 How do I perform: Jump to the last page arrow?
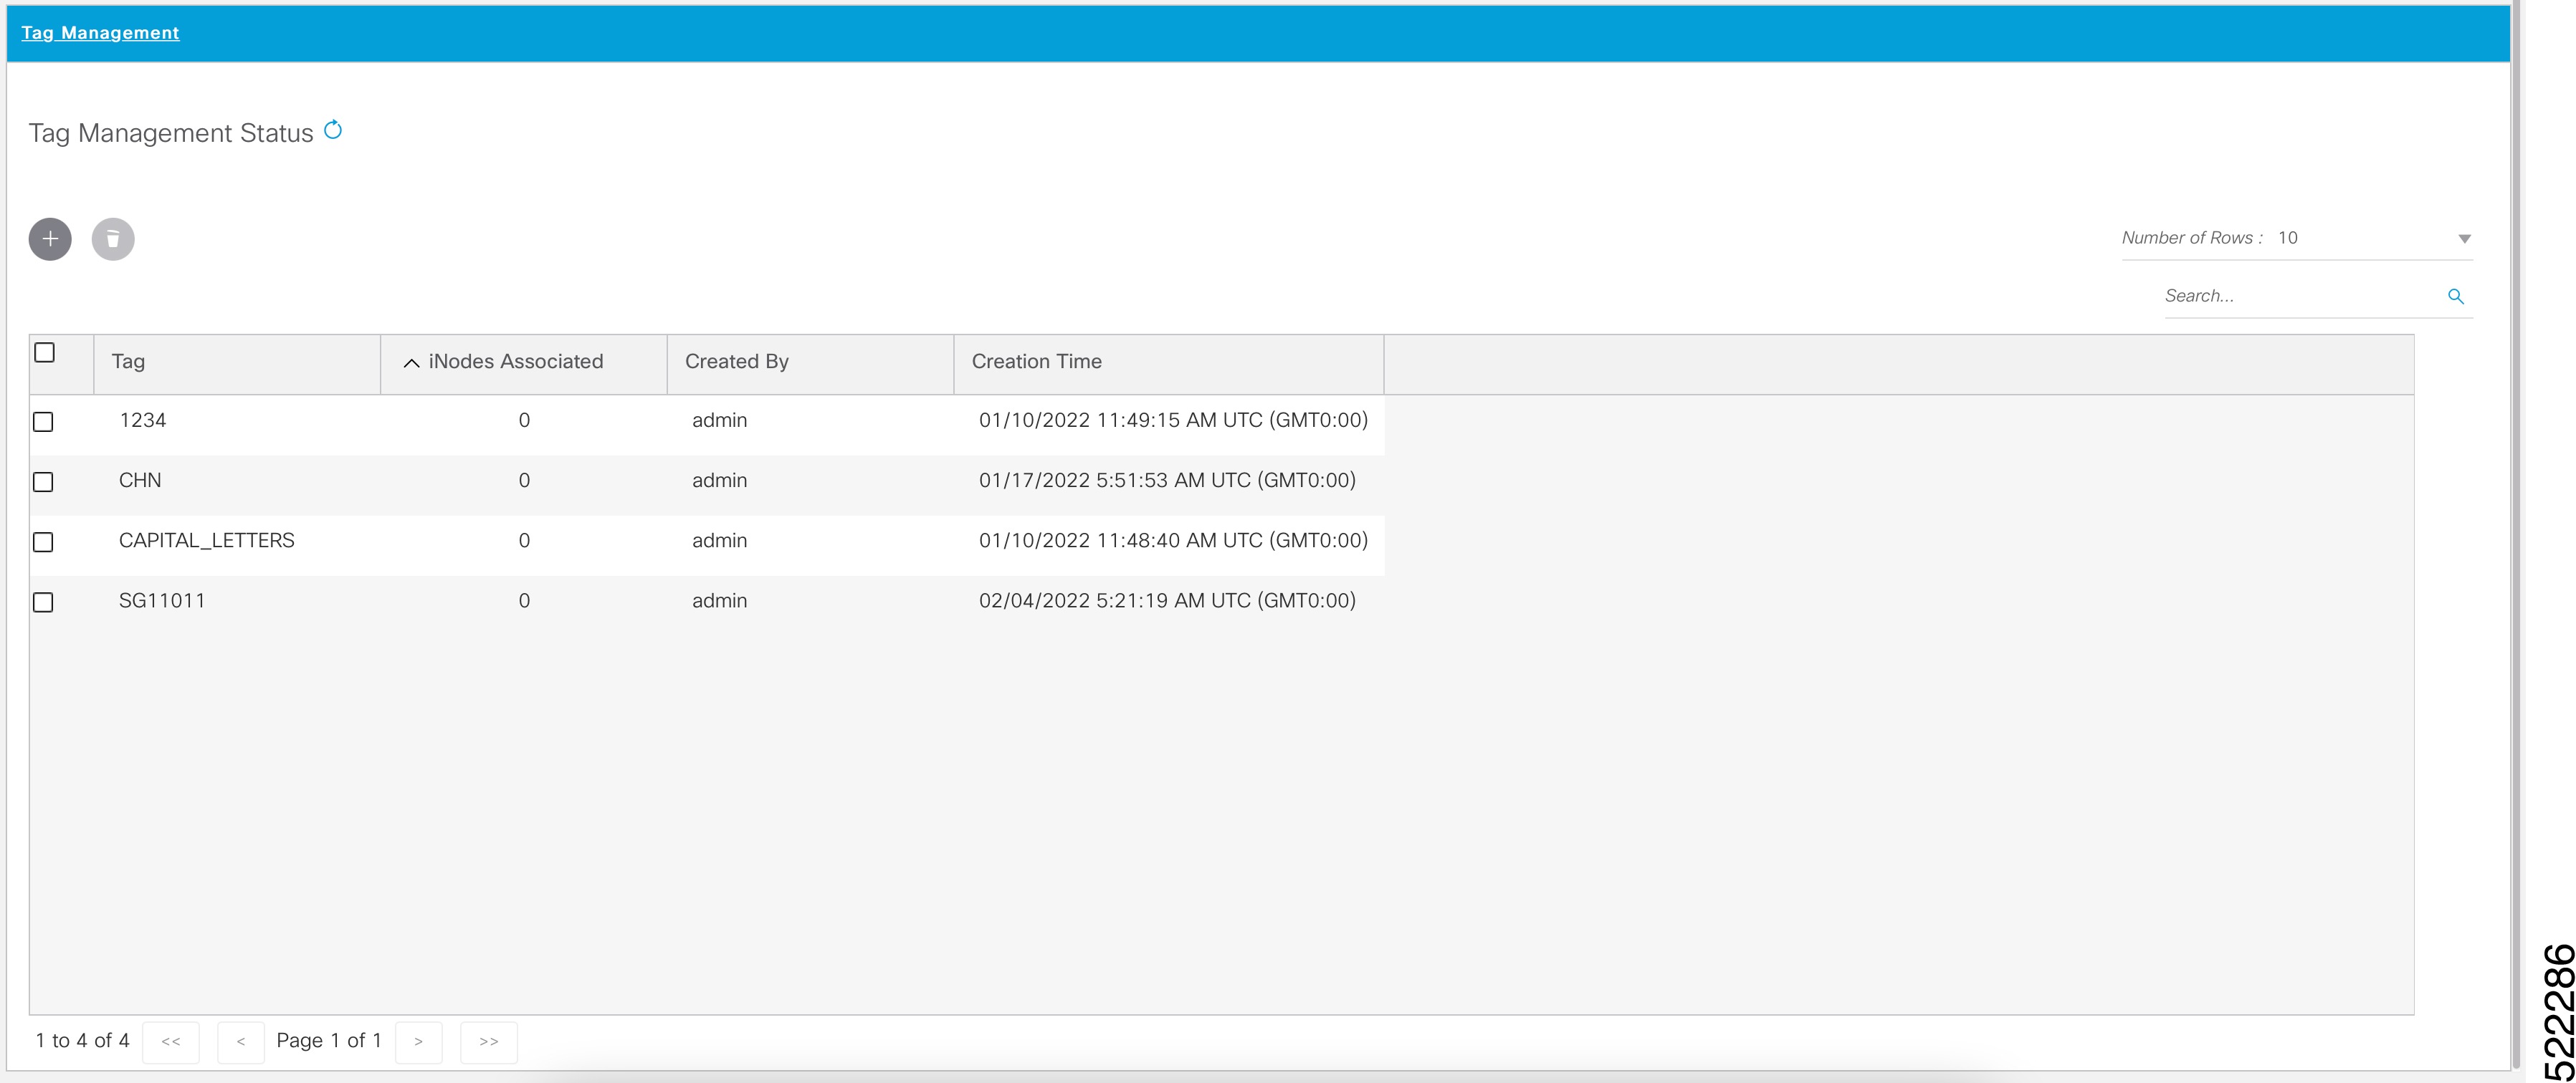tap(489, 1041)
